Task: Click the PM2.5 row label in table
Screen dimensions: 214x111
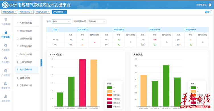Action: tap(55, 40)
